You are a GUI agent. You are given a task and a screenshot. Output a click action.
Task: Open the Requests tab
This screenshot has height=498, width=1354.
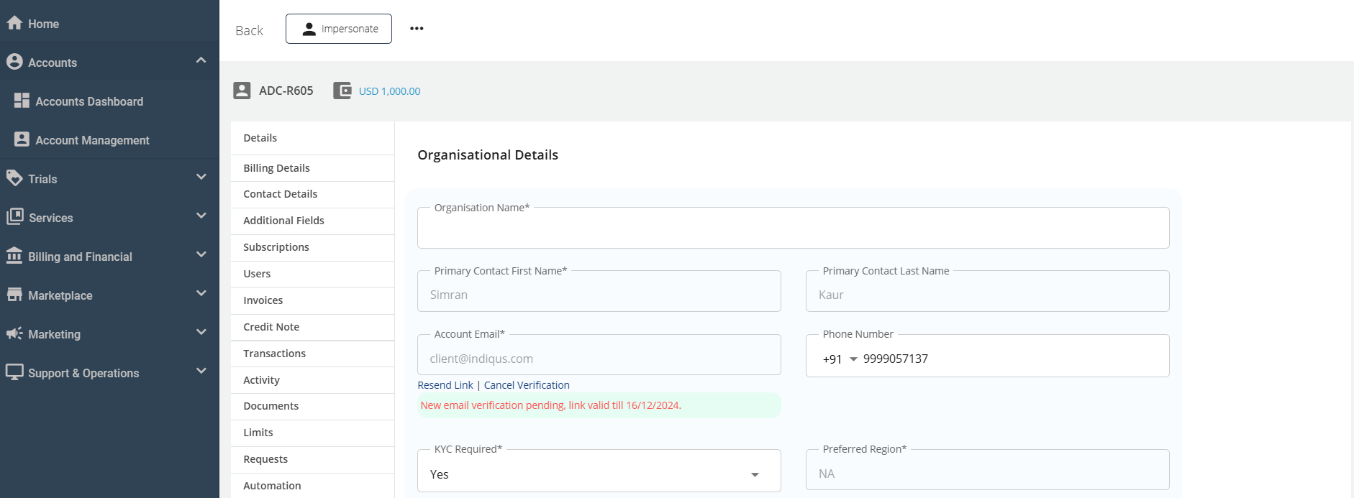[312, 459]
